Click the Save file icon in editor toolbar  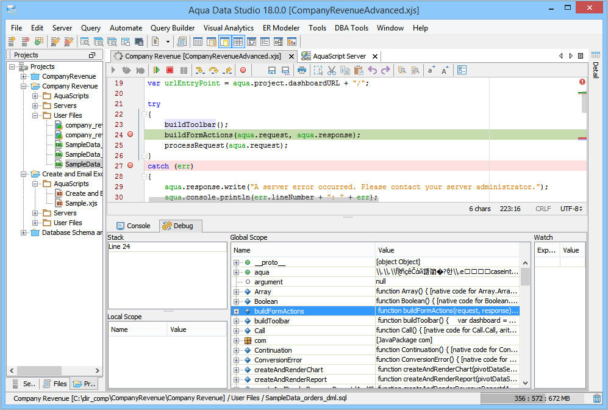[x=272, y=70]
